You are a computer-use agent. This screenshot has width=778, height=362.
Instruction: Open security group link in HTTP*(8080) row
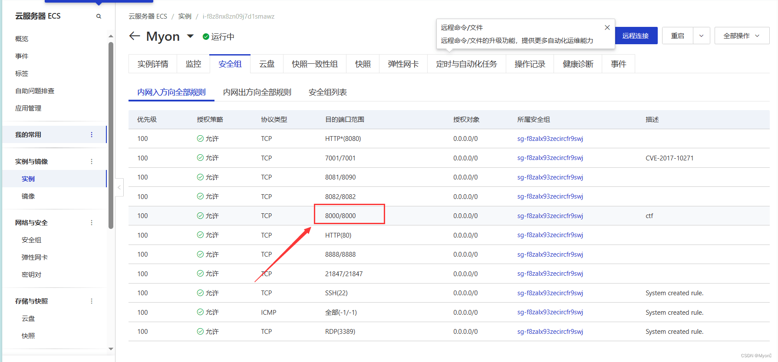coord(550,139)
